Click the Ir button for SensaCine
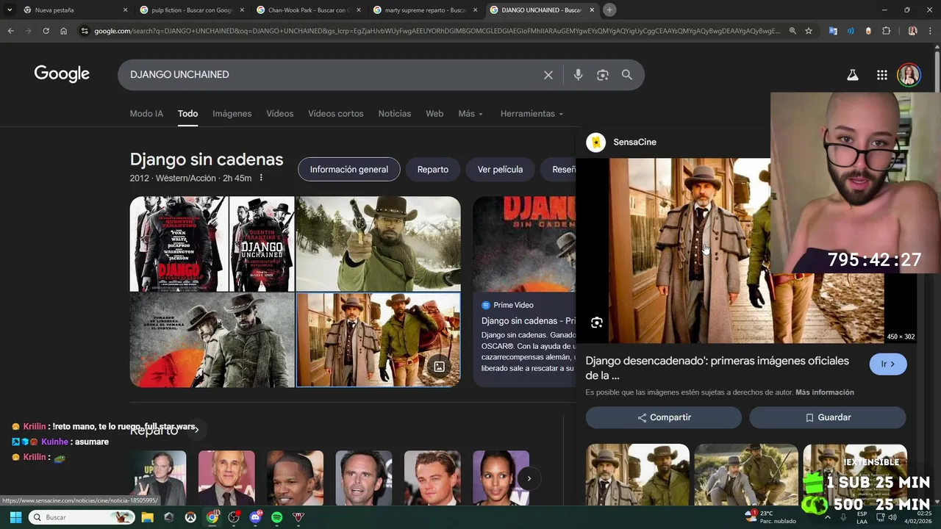941x529 pixels. tap(888, 364)
